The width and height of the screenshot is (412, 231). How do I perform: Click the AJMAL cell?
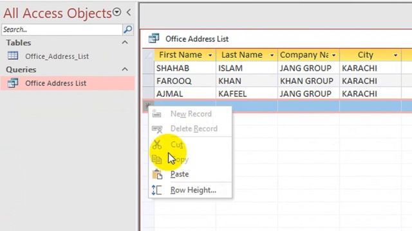[185, 94]
